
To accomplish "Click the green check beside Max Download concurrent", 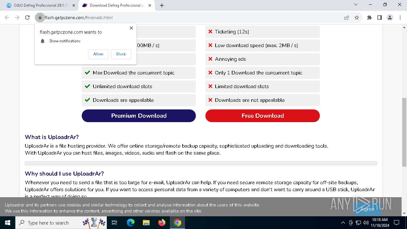I will pos(87,73).
